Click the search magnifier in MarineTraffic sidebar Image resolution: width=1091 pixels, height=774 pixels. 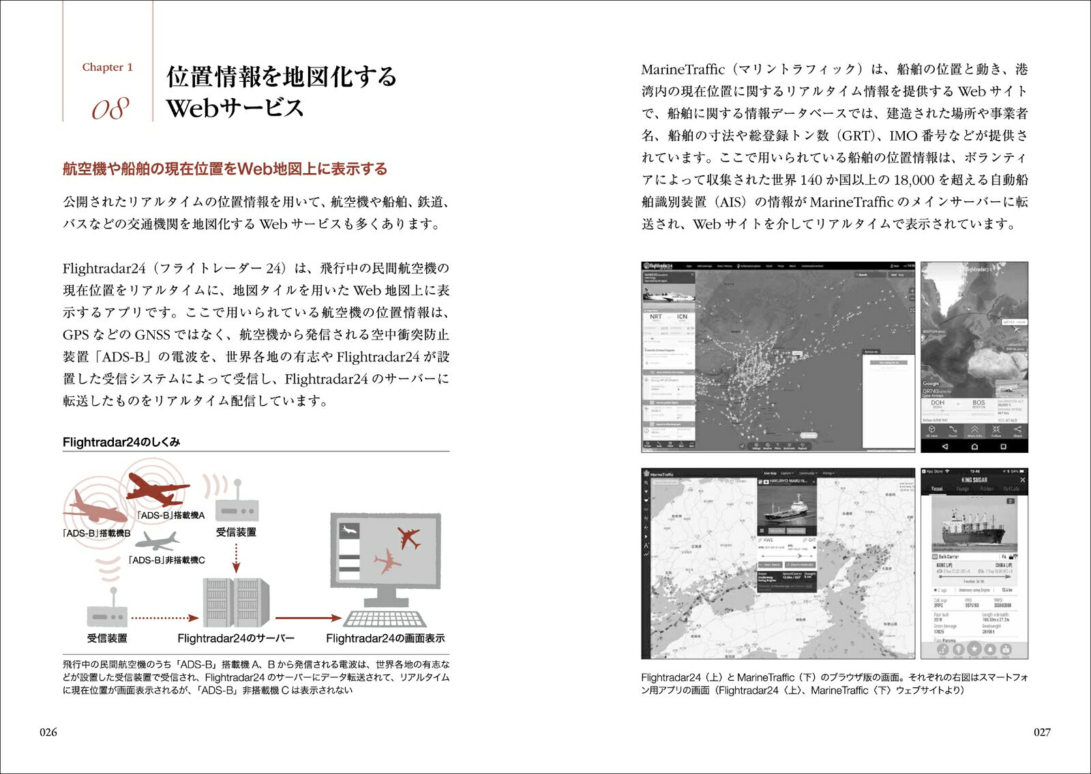click(x=646, y=481)
